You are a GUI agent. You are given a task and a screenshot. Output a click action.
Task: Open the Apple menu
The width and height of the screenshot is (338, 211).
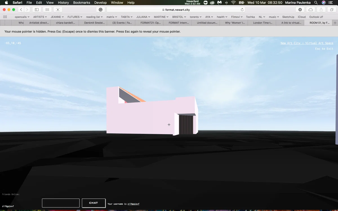click(6, 3)
